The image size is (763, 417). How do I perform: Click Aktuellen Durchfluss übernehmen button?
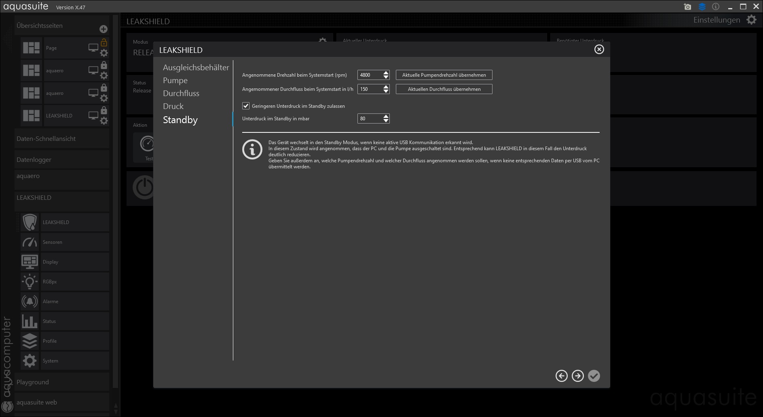point(444,89)
